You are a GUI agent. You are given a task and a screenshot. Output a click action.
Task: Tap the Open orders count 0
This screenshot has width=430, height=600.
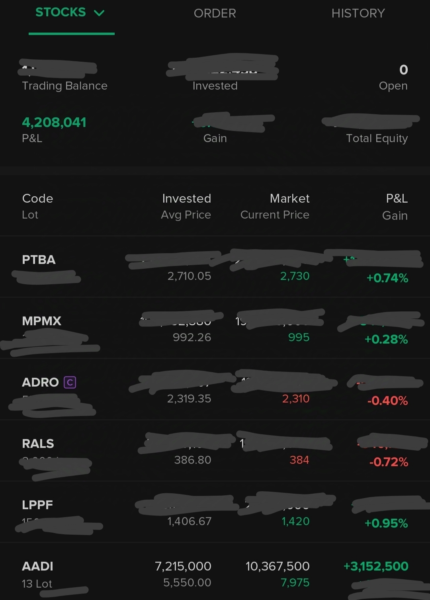(x=403, y=70)
